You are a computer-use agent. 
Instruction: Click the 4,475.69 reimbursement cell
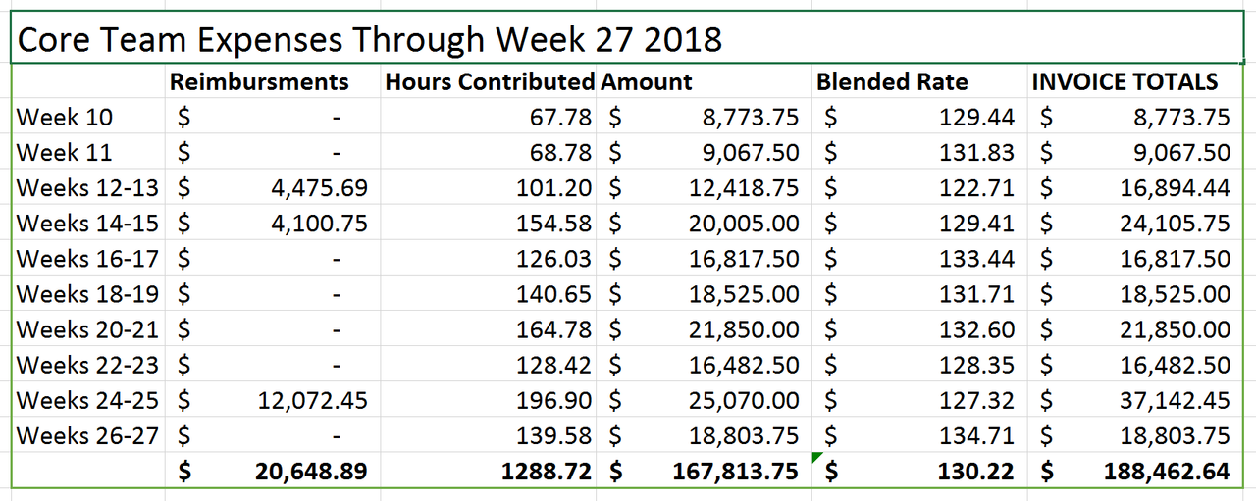coord(274,187)
